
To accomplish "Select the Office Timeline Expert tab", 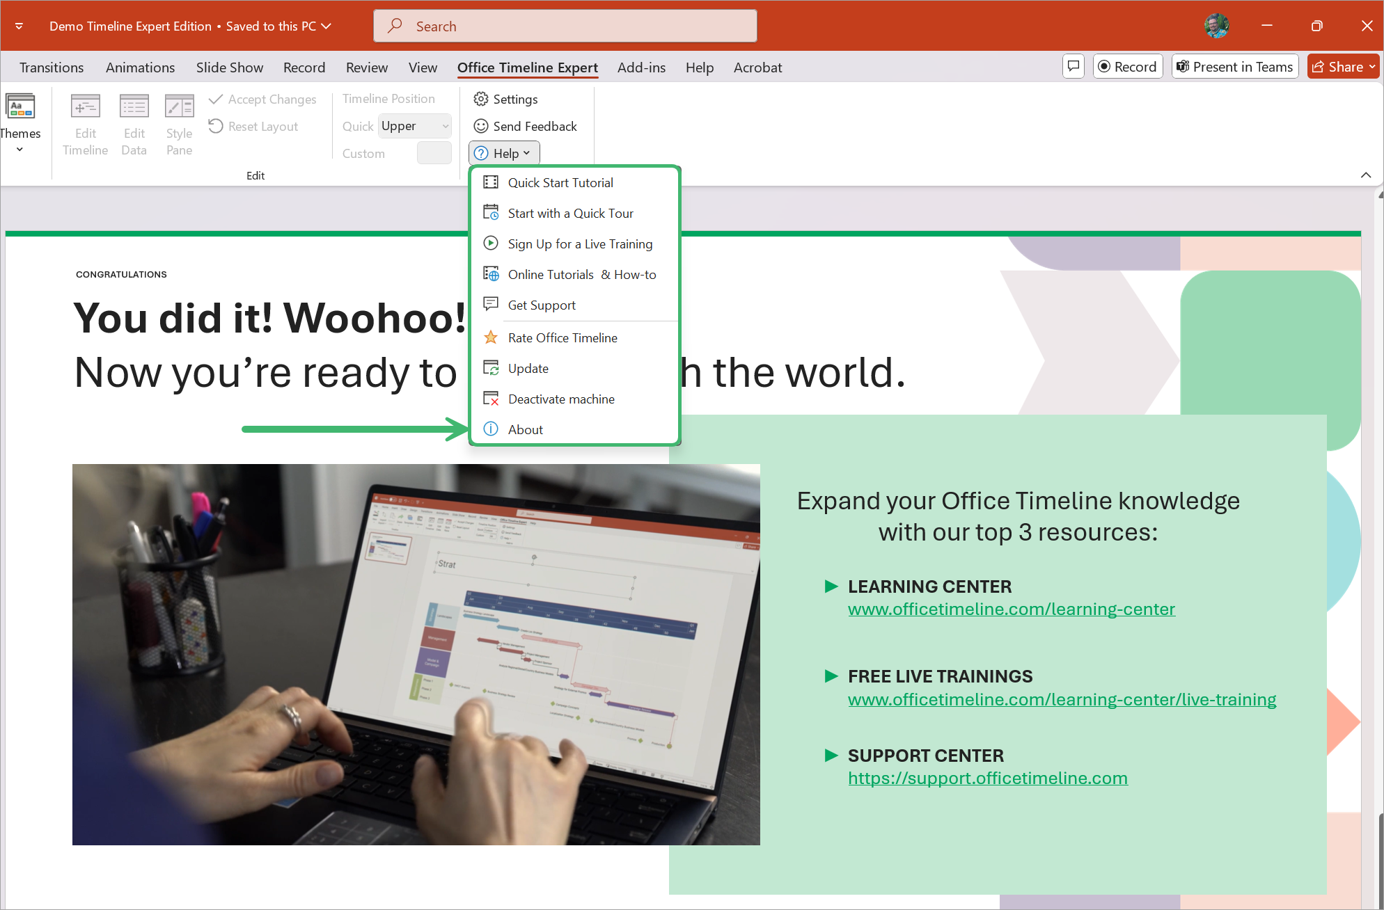I will [x=528, y=67].
